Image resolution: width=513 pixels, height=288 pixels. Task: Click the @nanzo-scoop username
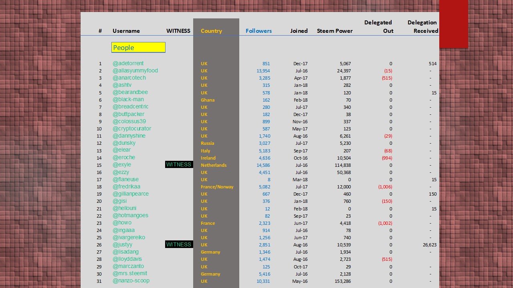(131, 280)
